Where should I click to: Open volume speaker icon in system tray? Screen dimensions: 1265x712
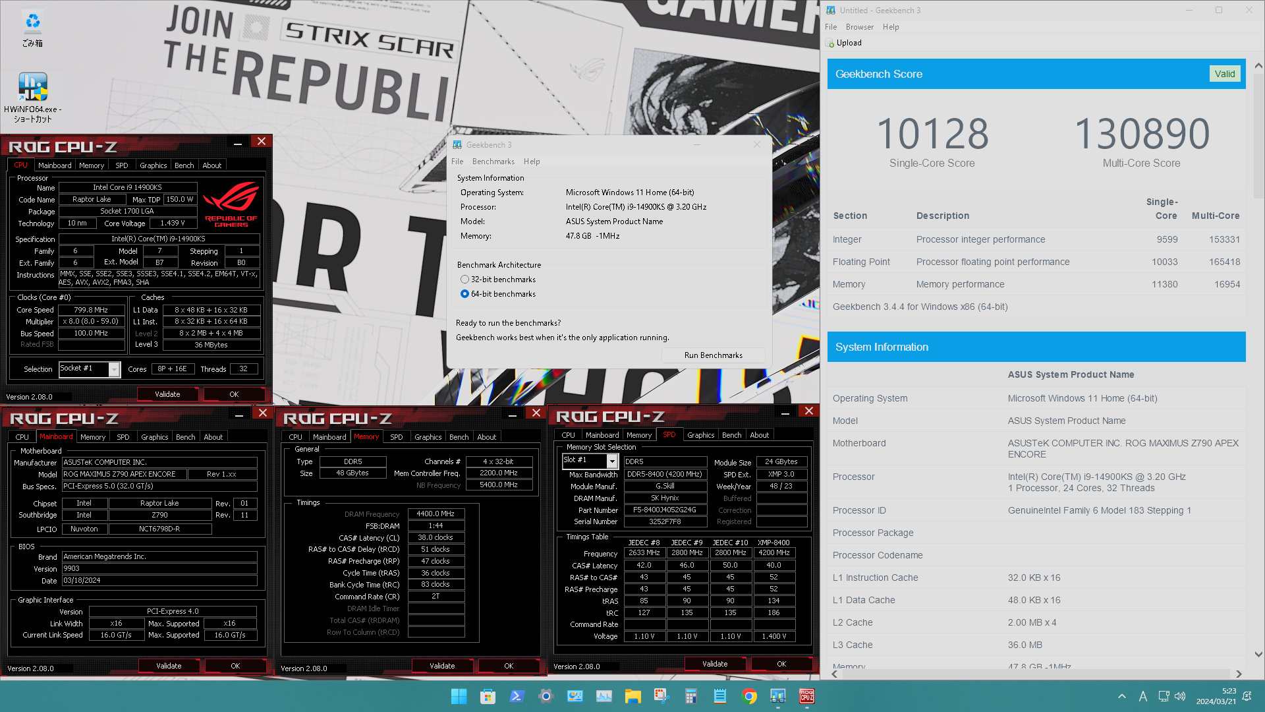(1180, 696)
